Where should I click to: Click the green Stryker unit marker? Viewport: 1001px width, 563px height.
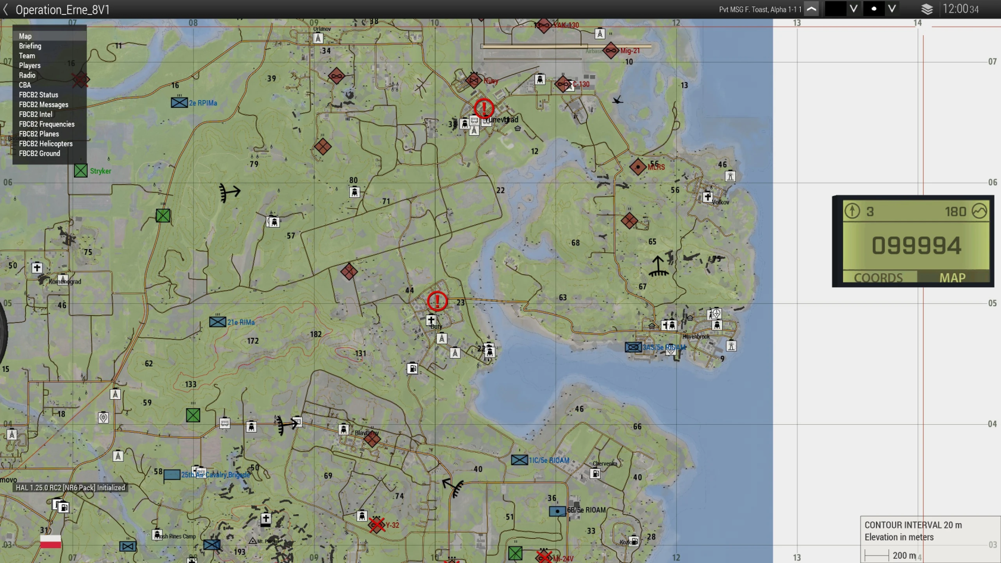coord(81,171)
